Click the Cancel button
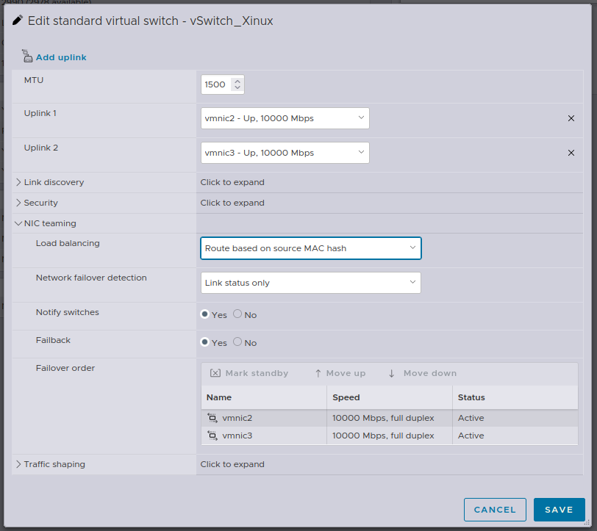This screenshot has width=597, height=531. click(495, 510)
